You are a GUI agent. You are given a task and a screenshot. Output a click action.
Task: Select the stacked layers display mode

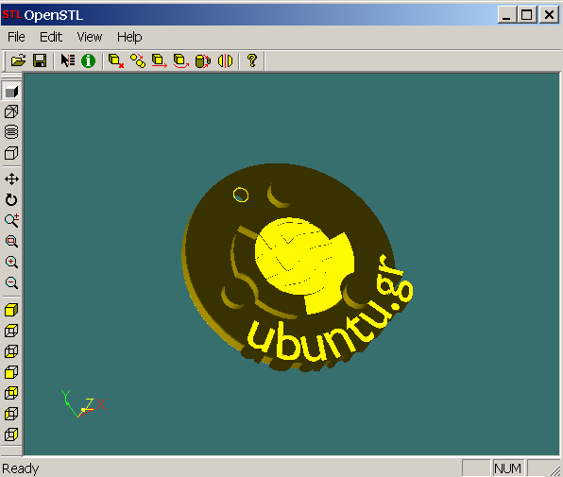11,131
